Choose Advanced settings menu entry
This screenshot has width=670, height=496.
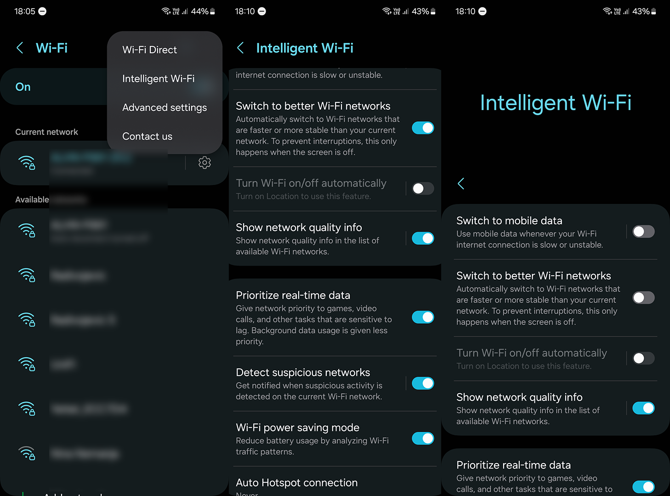pos(165,107)
